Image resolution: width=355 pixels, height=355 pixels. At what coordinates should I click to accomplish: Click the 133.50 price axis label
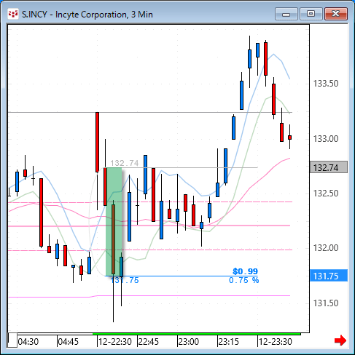(x=326, y=84)
